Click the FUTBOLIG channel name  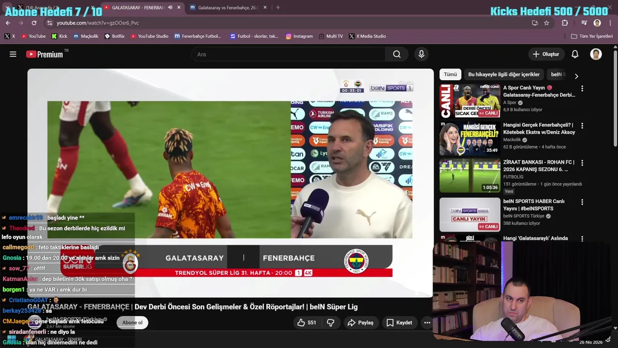513,177
